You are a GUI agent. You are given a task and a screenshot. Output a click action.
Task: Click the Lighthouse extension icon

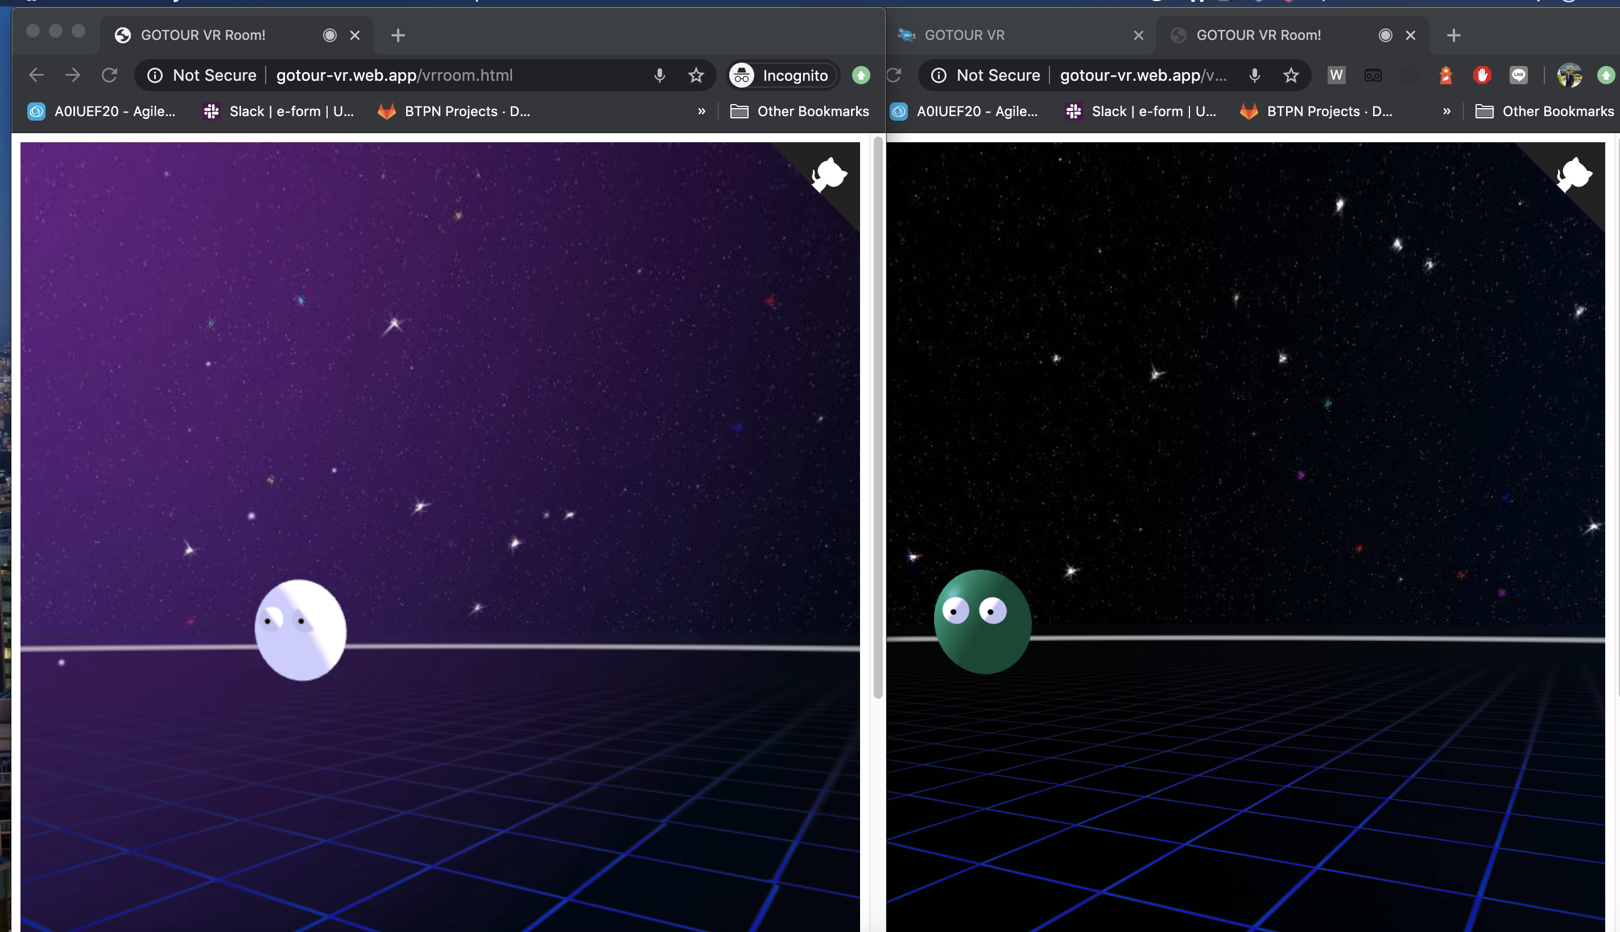tap(1445, 76)
